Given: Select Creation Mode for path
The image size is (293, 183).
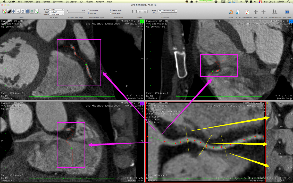Looking at the screenshot, I should (115, 10).
